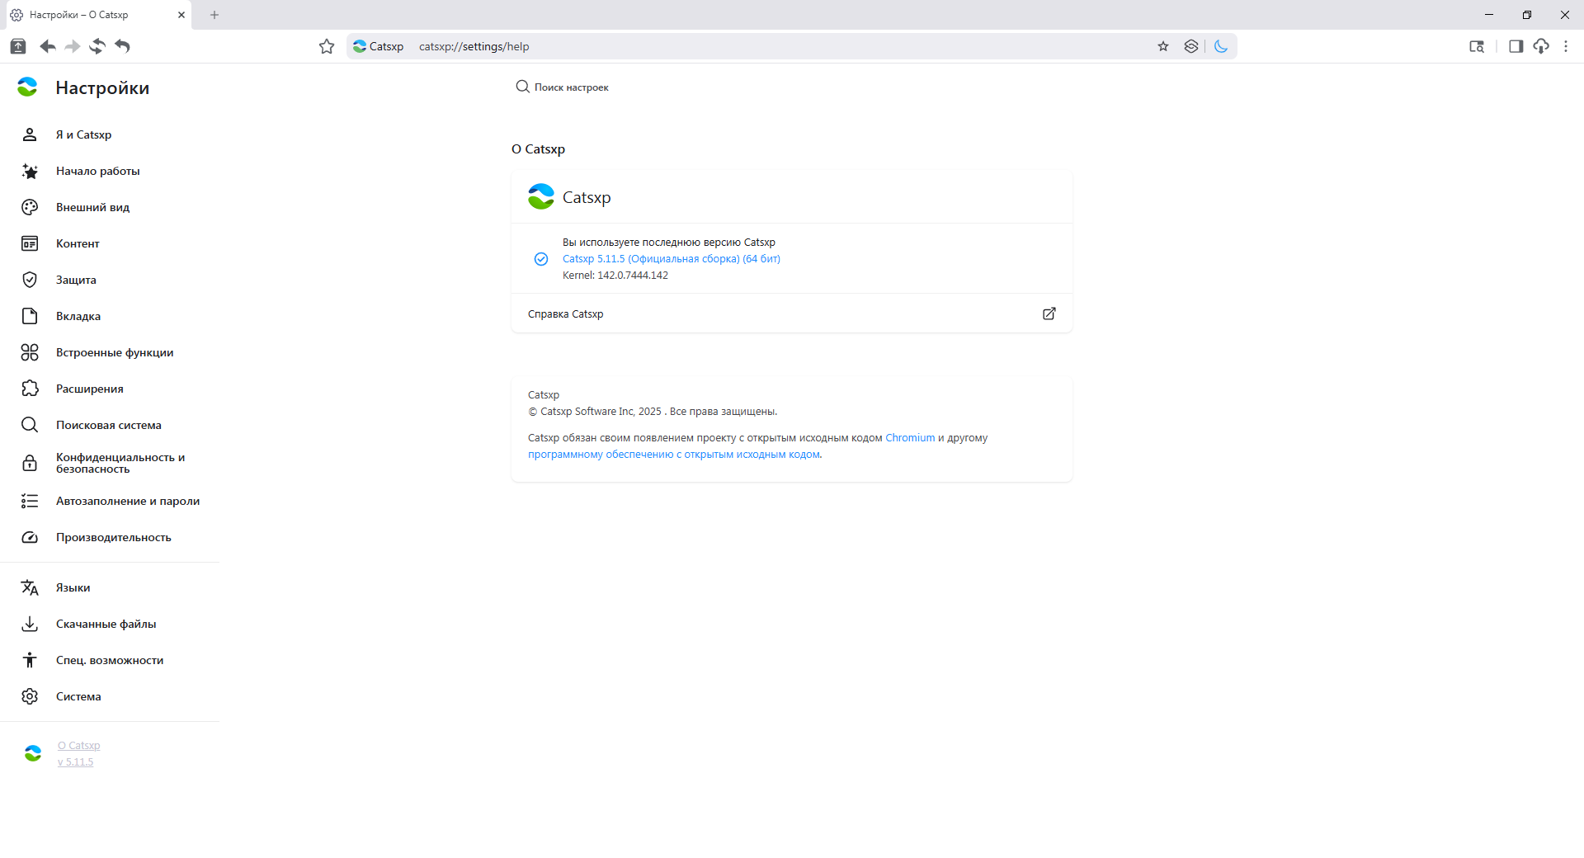The height and width of the screenshot is (858, 1584).
Task: Select Конфиденциальность и безопасность section
Action: point(120,463)
